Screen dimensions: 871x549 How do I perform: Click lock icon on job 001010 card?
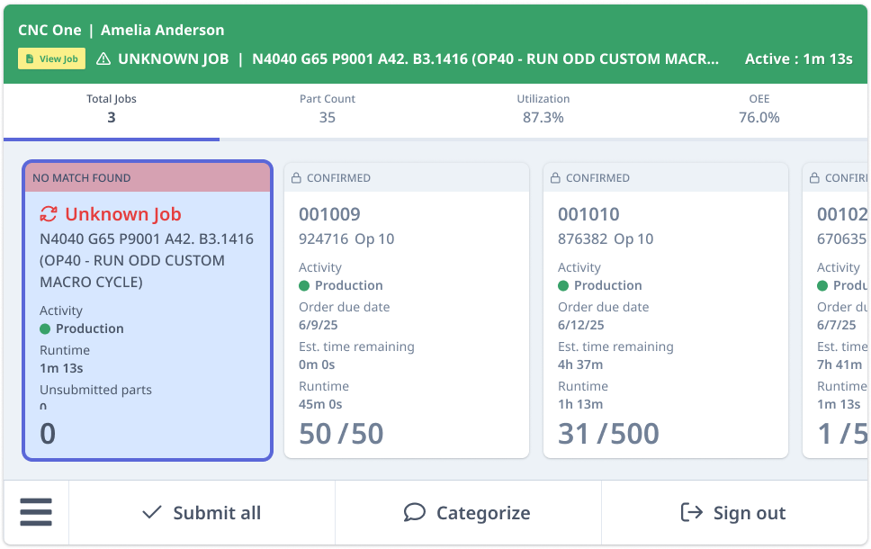pos(555,178)
